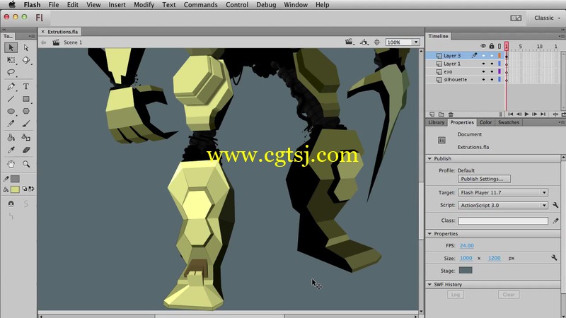Click the Publish Settings button
The height and width of the screenshot is (318, 566).
click(484, 179)
